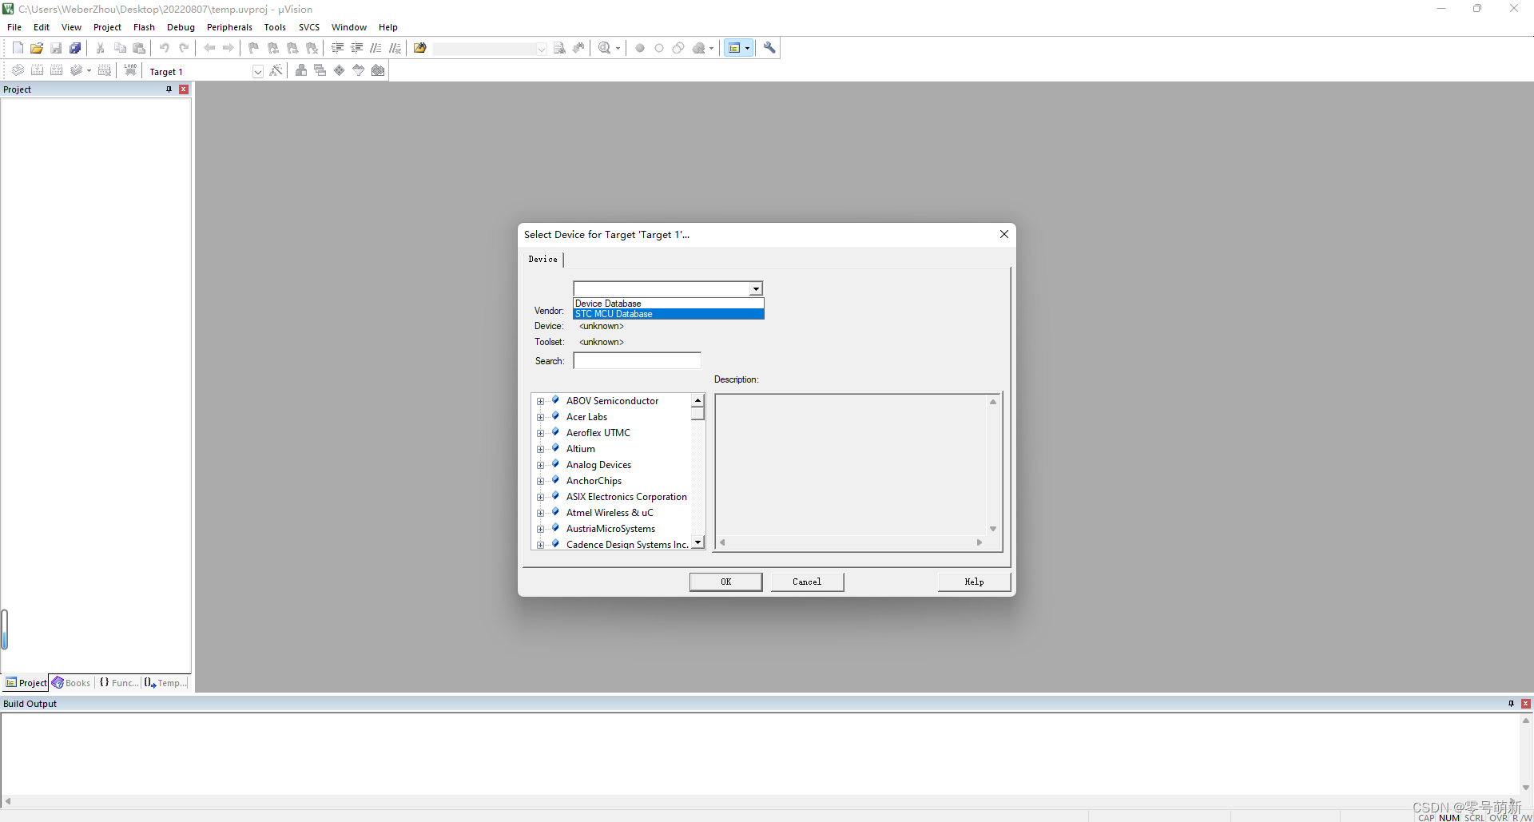
Task: Click the vendor list scroll down arrow
Action: click(x=697, y=542)
